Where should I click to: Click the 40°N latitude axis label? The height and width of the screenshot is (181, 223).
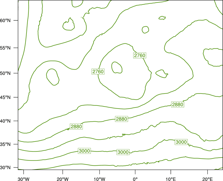coord(5,121)
